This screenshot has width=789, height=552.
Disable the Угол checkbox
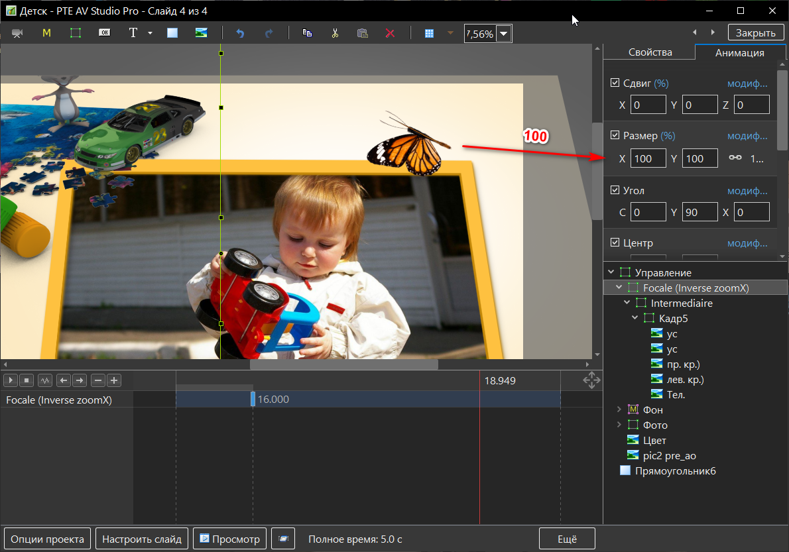tap(615, 190)
